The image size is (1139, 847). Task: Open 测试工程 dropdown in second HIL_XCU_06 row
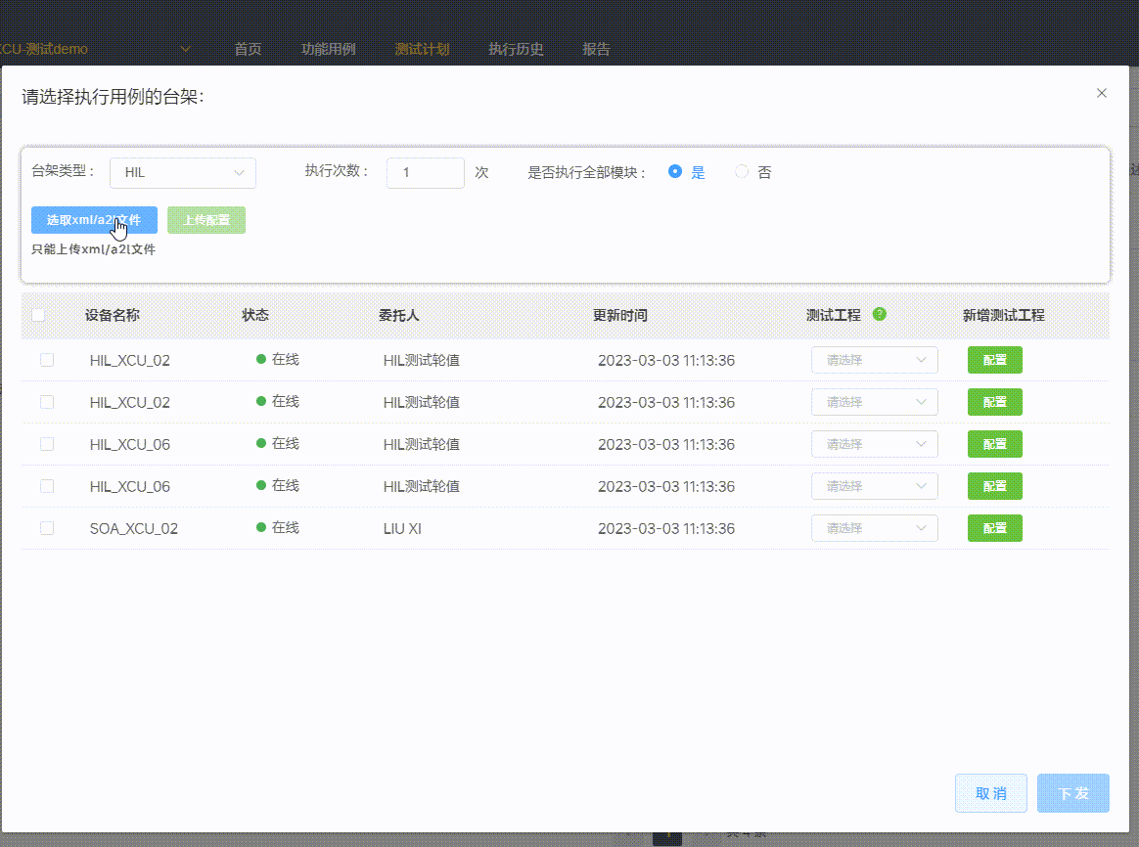click(x=875, y=486)
